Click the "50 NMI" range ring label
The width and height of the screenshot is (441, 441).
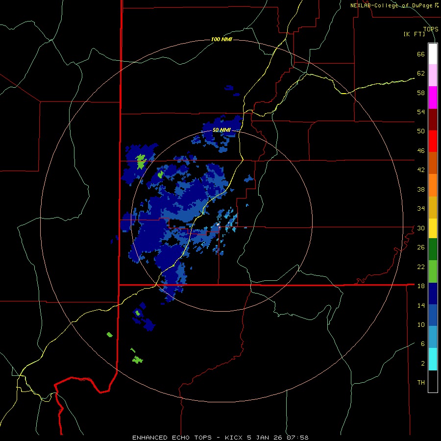[x=221, y=130]
